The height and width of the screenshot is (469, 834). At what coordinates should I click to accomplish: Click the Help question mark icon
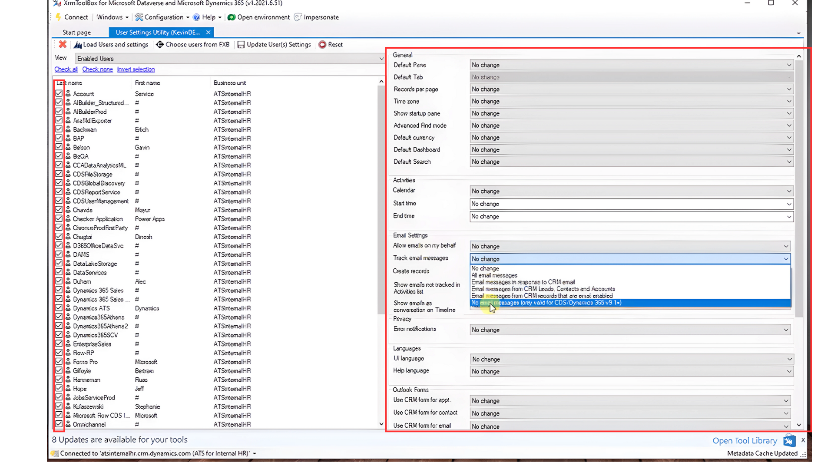pos(196,17)
